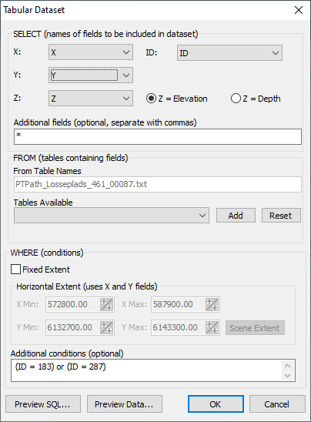The image size is (311, 422).
Task: Close the Tabular Dataset dialog
Action: tap(299, 10)
